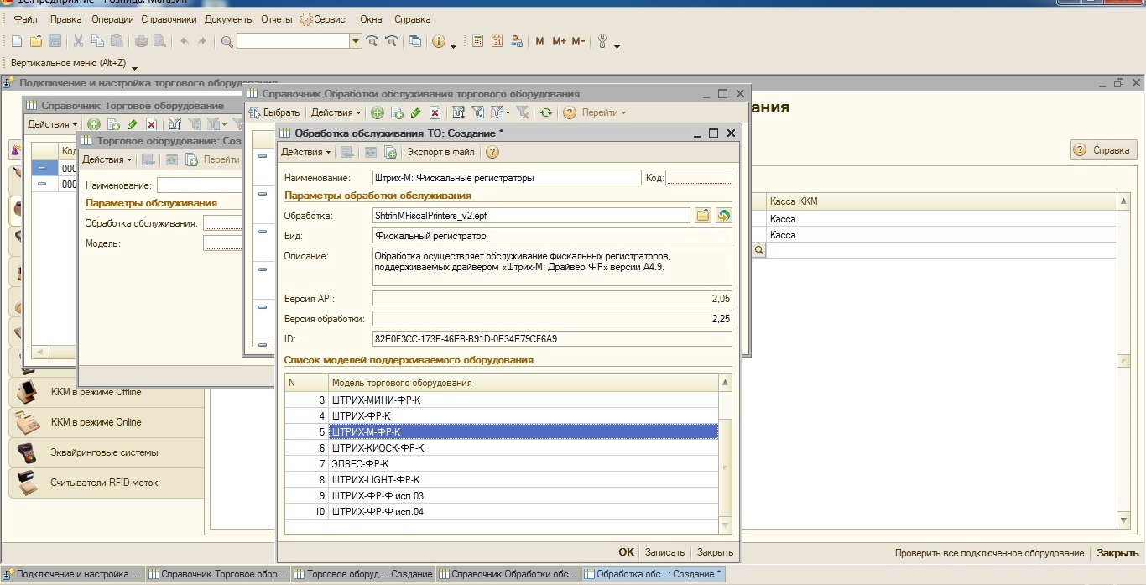
Task: Click the Записать button
Action: (x=664, y=552)
